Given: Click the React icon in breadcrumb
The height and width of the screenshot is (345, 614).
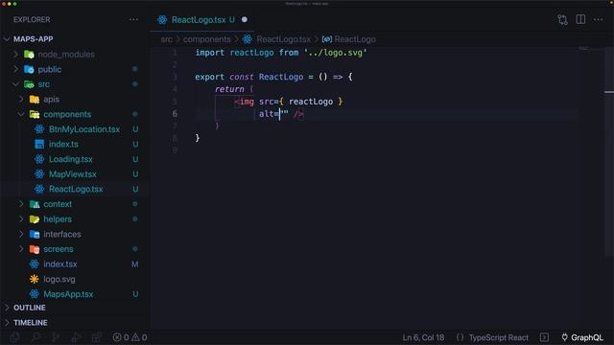Looking at the screenshot, I should point(248,39).
